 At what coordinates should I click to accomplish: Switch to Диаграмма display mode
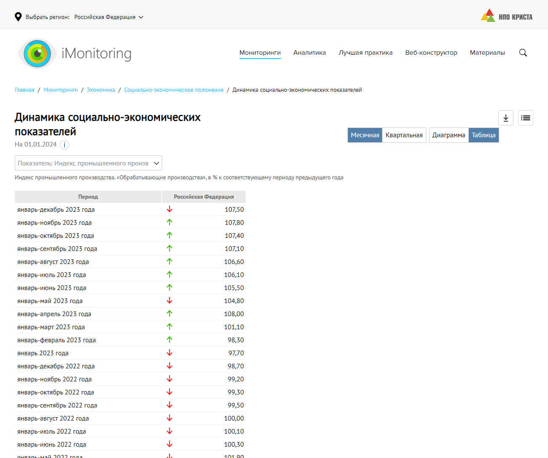click(x=449, y=135)
